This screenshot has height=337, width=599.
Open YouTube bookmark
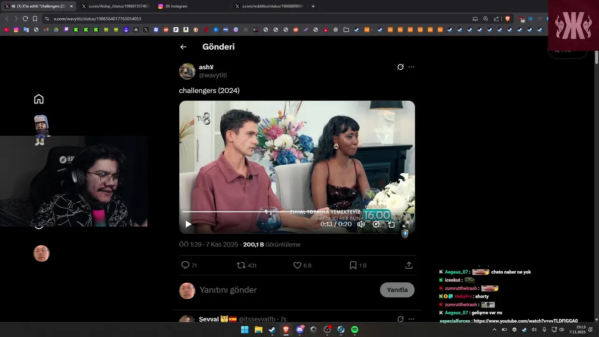pyautogui.click(x=6, y=29)
